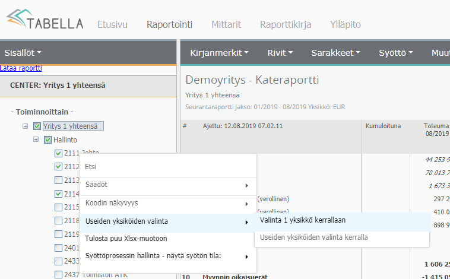450x279 pixels.
Task: Check the checkbox for unit 2113
Action: pyautogui.click(x=58, y=180)
